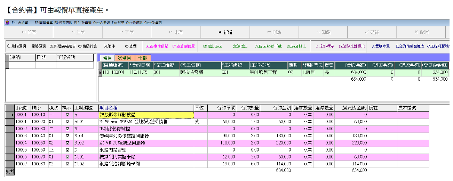The image size is (453, 181).
Task: Click the 確認 (confirm) button
Action: pyautogui.click(x=372, y=32)
